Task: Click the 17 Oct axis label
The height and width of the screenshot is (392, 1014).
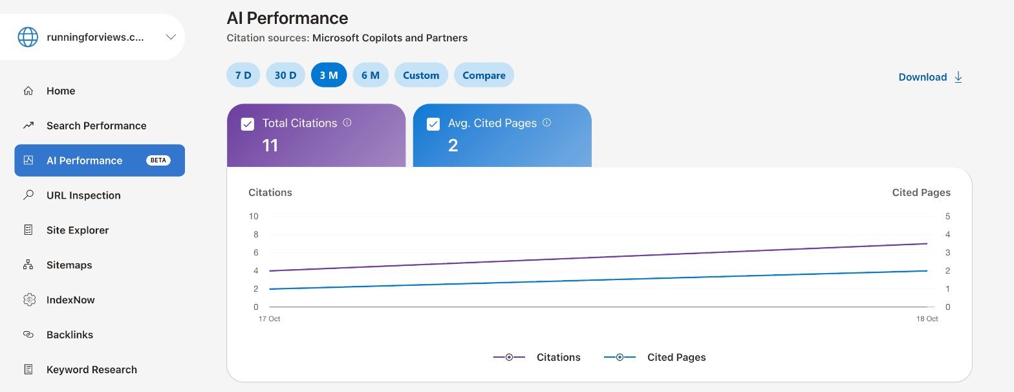Action: (x=270, y=319)
